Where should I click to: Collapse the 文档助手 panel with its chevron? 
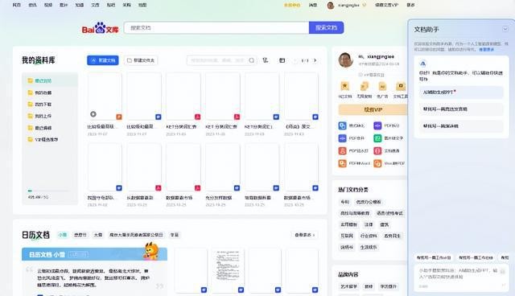click(505, 29)
